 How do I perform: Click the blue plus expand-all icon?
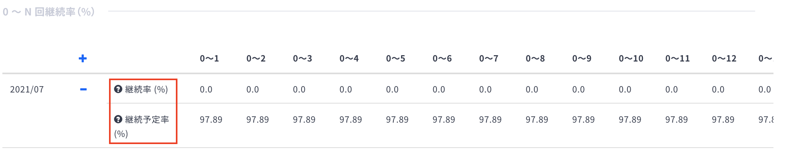[83, 59]
